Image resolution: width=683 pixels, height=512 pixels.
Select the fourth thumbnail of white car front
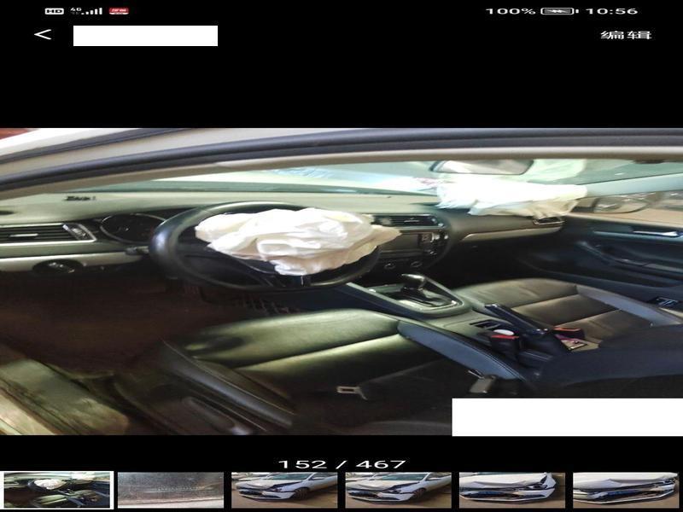(398, 490)
